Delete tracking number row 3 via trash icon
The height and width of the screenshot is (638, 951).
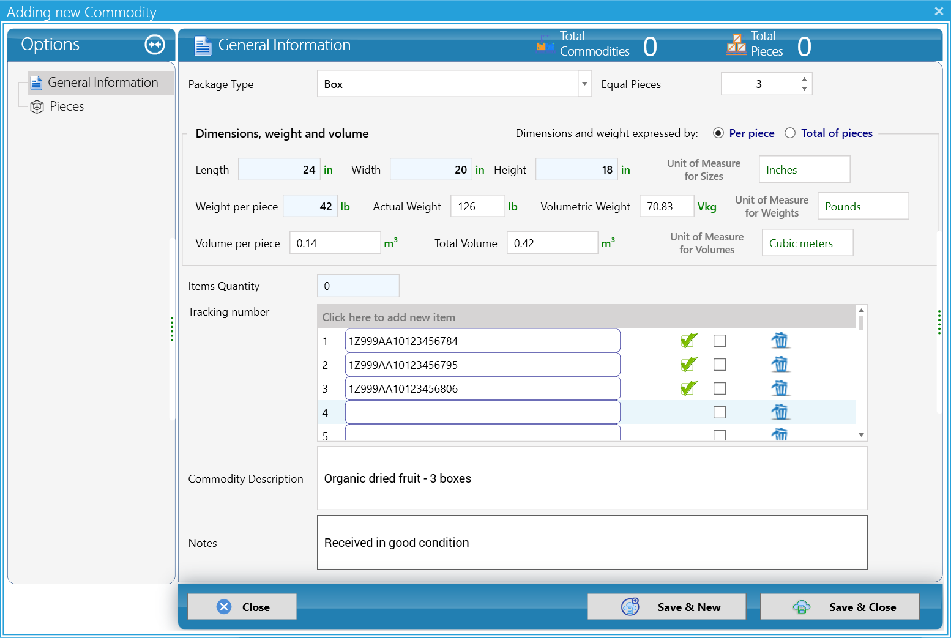click(x=780, y=388)
